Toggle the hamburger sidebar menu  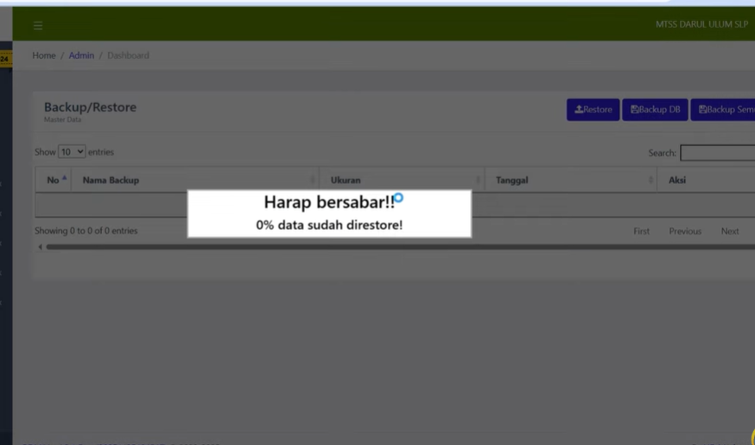[x=38, y=26]
